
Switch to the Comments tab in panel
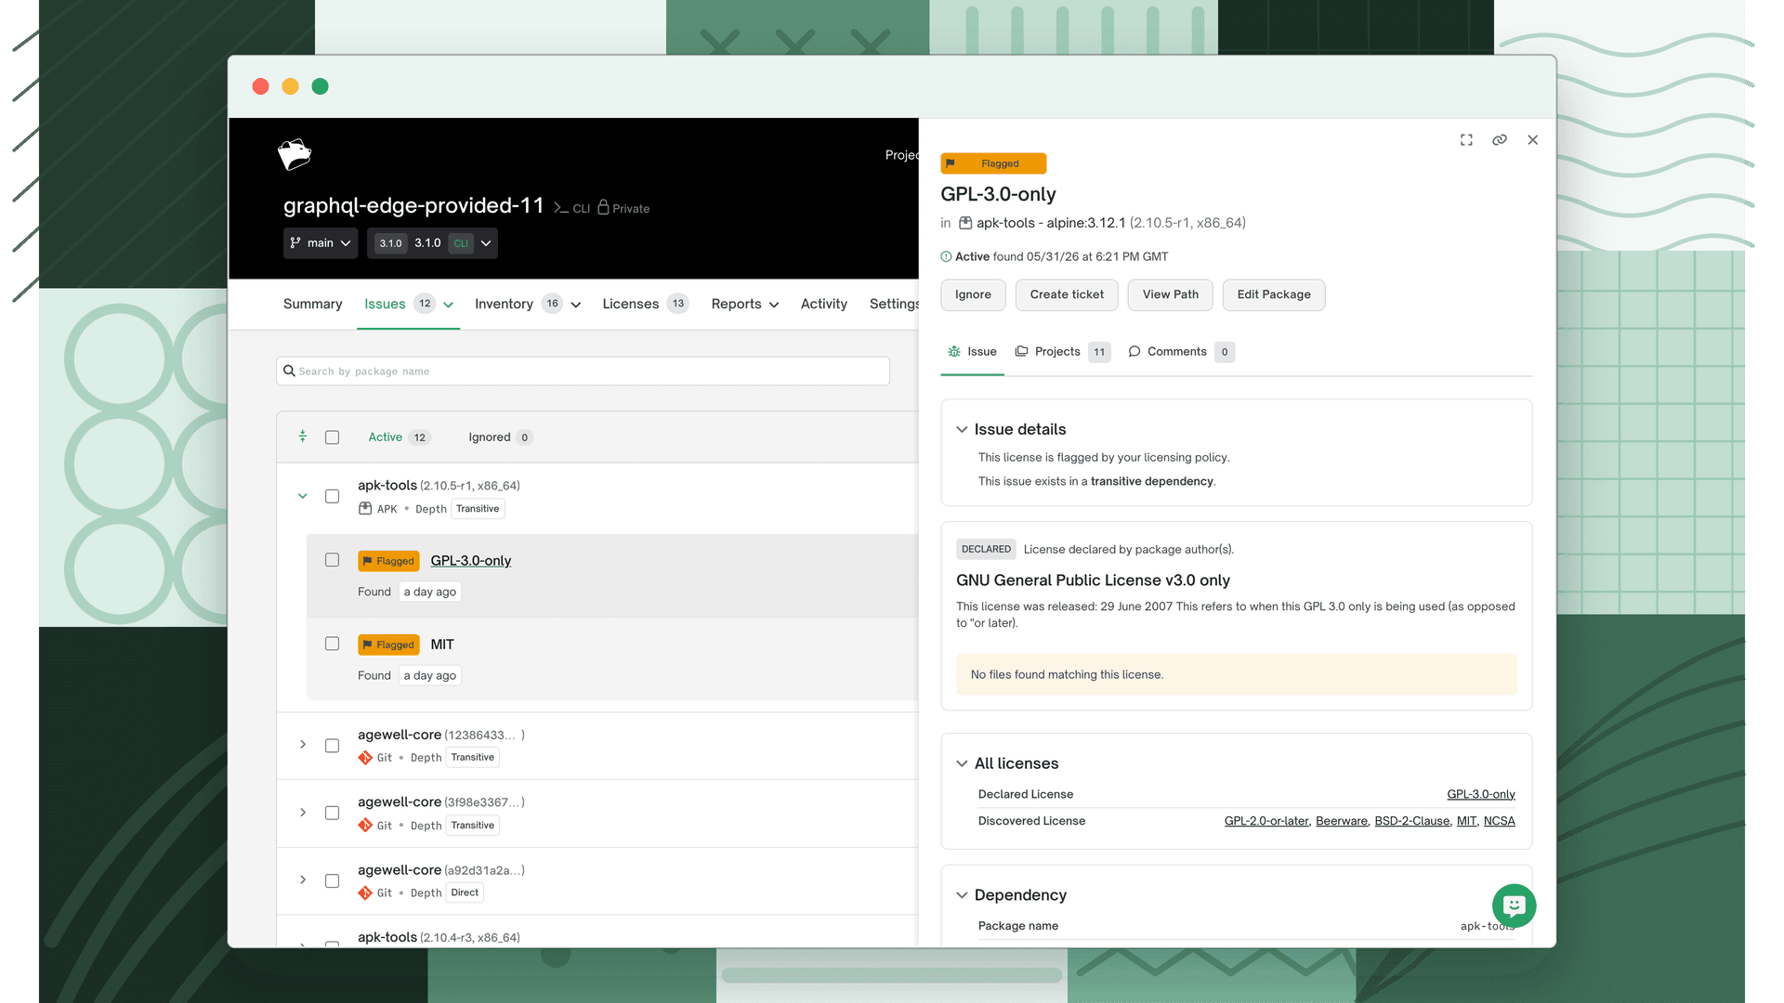point(1181,351)
